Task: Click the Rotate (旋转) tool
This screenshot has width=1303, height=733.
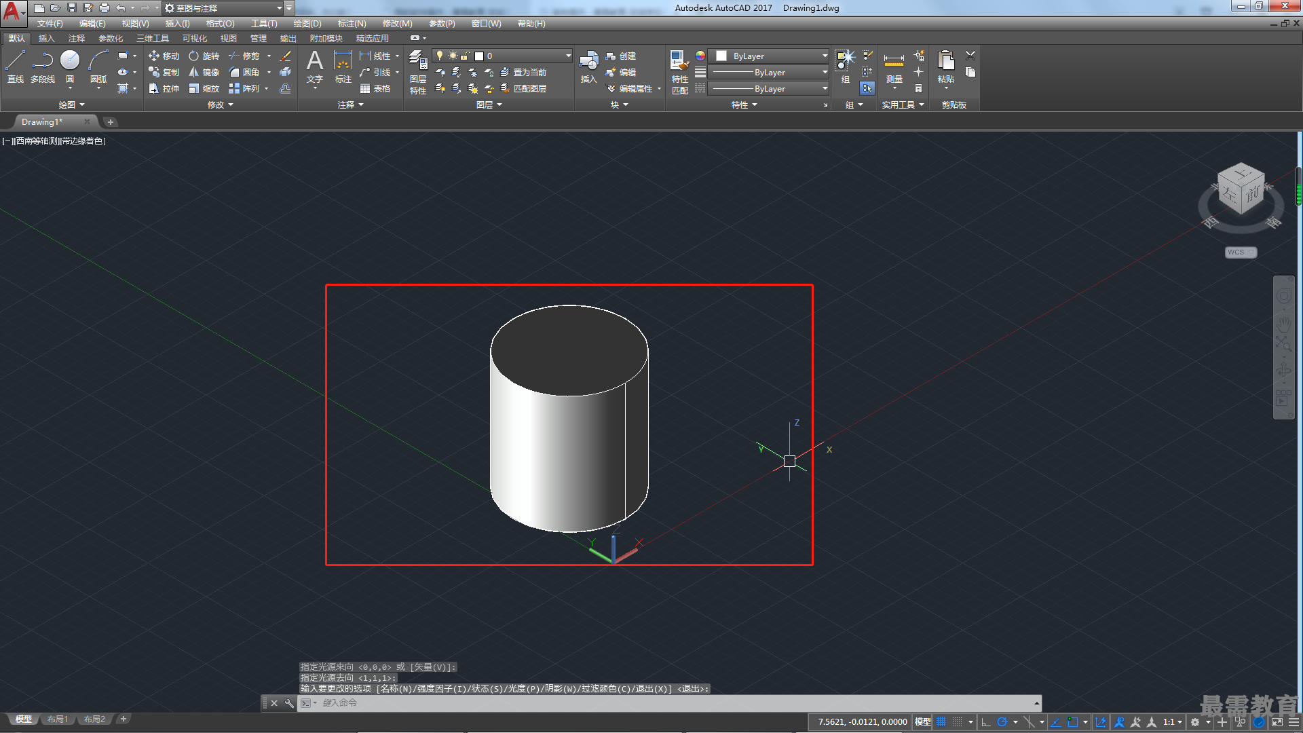Action: tap(204, 56)
